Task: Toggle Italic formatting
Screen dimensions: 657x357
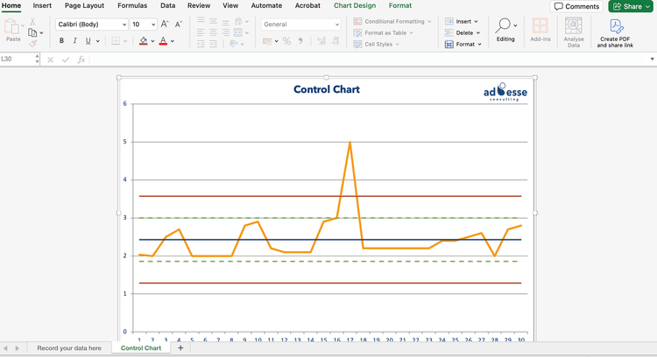Action: pyautogui.click(x=74, y=40)
